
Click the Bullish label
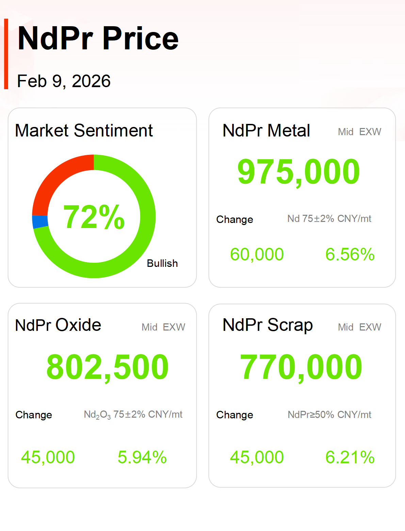[x=162, y=263]
